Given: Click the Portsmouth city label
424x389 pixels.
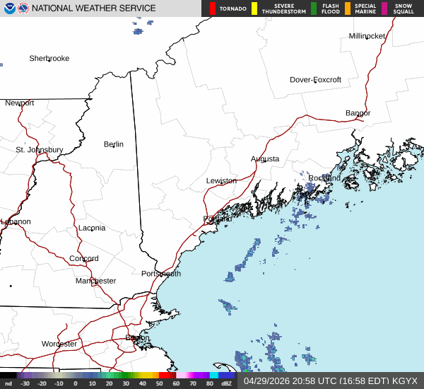Looking at the screenshot, I should [161, 274].
